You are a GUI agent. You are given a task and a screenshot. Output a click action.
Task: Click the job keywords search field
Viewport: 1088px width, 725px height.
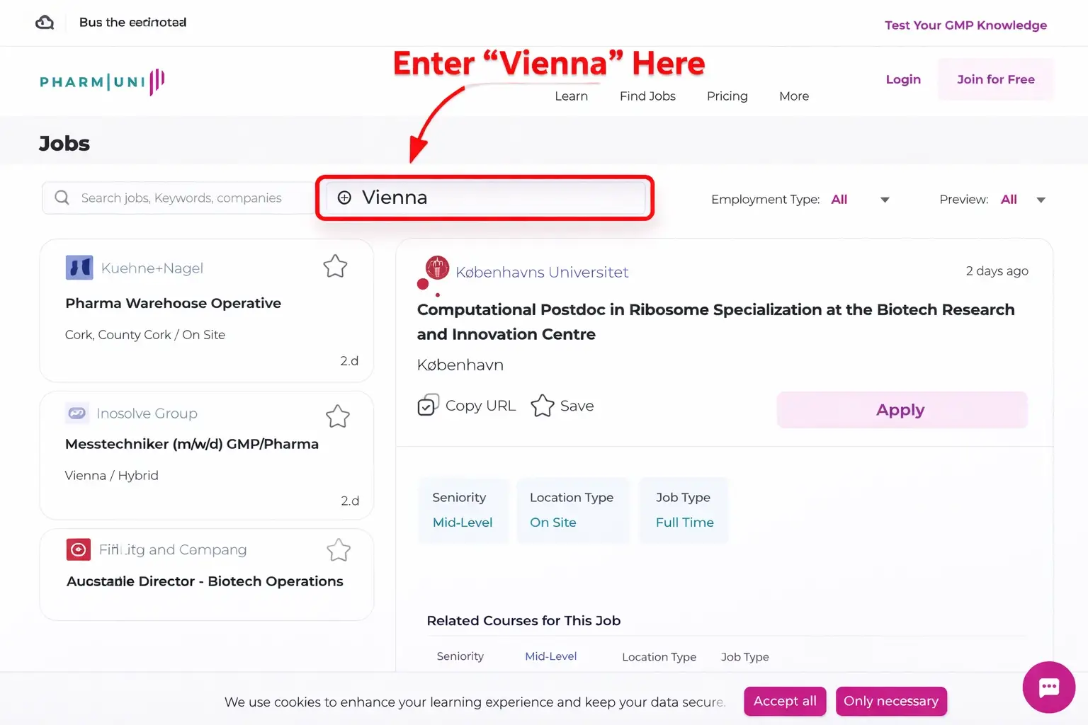click(181, 198)
